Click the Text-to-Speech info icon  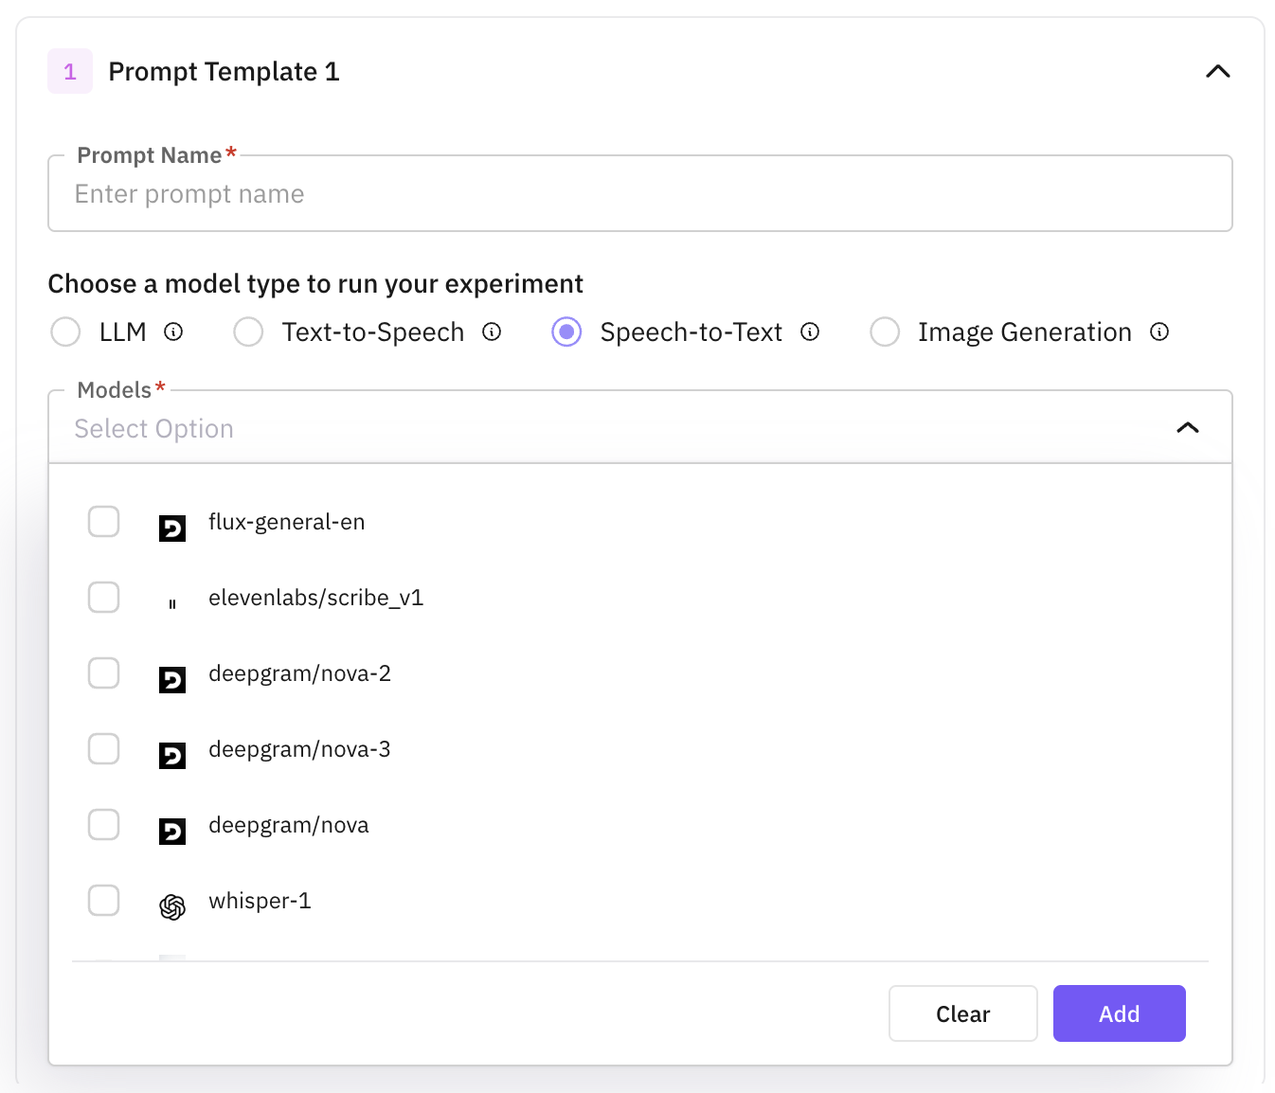point(492,331)
